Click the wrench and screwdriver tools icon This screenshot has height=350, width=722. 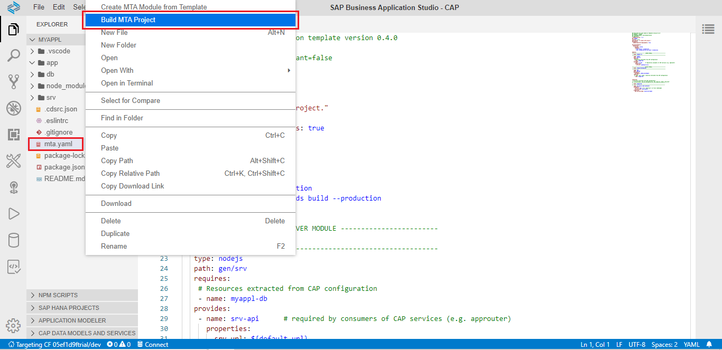click(x=14, y=161)
